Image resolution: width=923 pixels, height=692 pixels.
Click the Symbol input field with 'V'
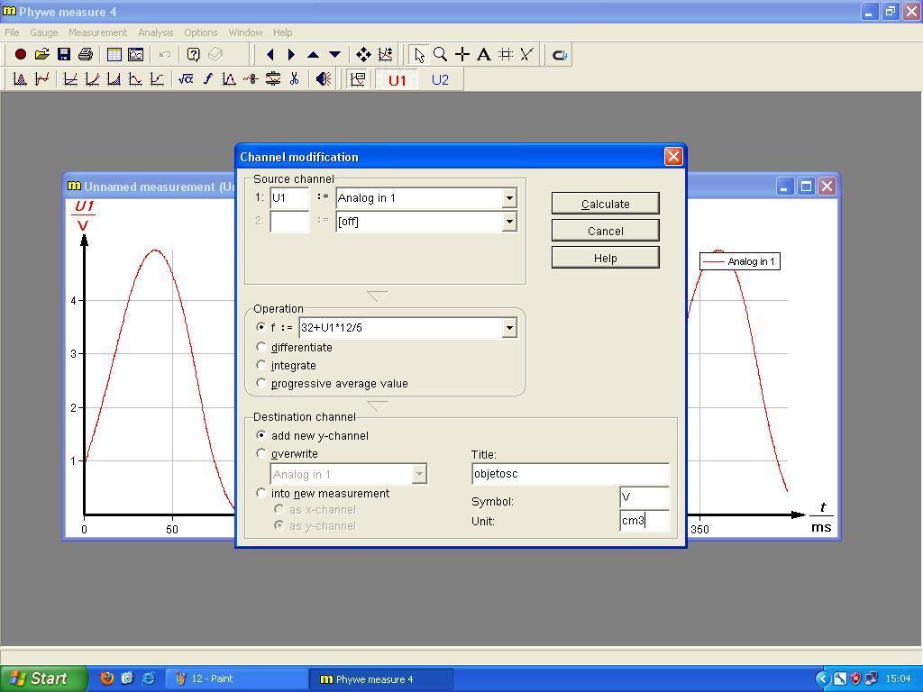(x=644, y=497)
